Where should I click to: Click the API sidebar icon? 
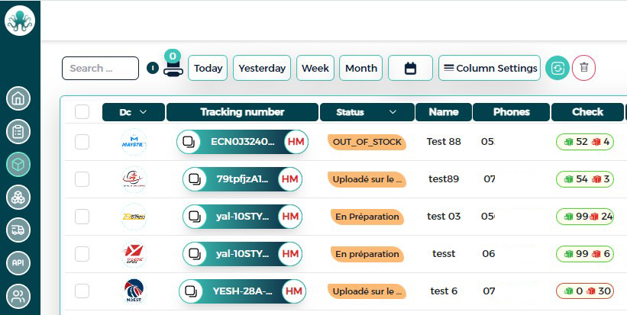[18, 262]
